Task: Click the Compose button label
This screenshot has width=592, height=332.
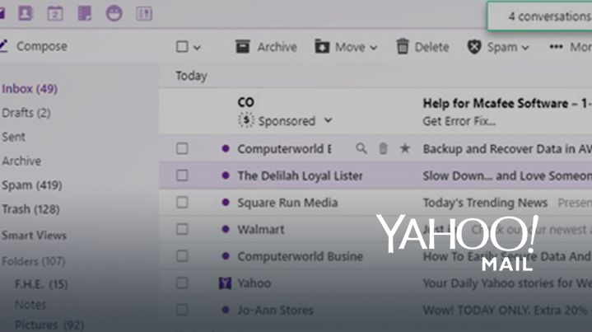Action: pos(42,46)
